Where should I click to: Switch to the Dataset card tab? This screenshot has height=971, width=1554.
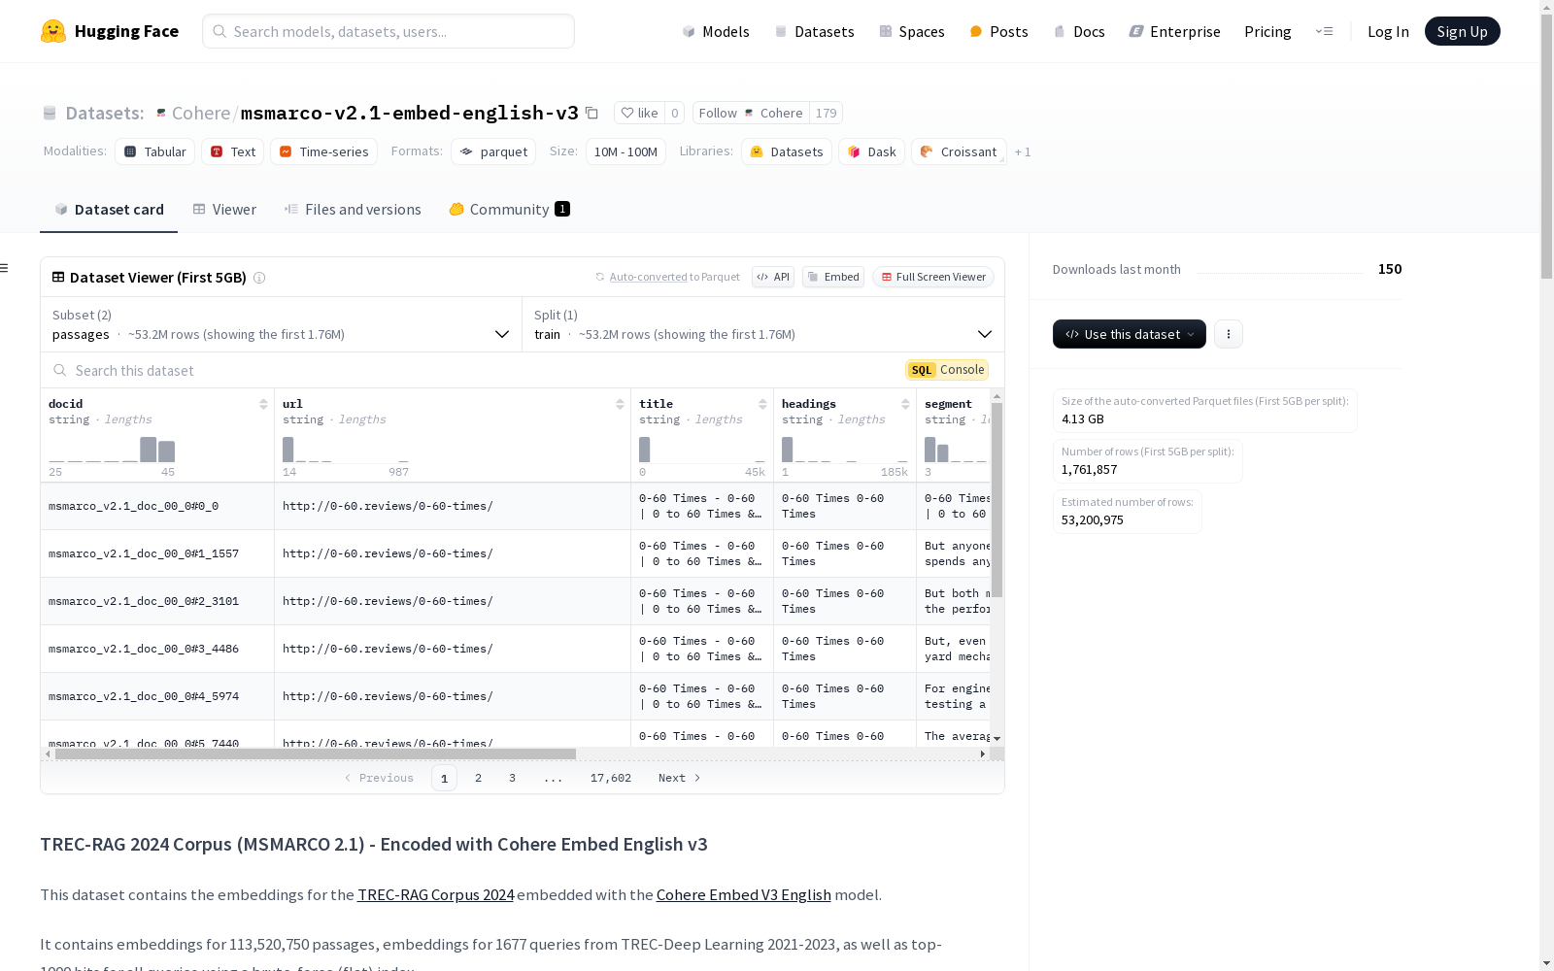point(109,210)
